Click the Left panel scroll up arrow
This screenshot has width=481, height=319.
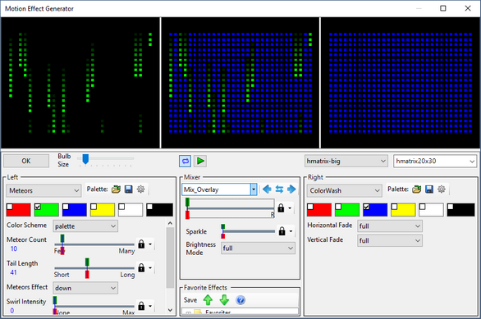pyautogui.click(x=170, y=223)
